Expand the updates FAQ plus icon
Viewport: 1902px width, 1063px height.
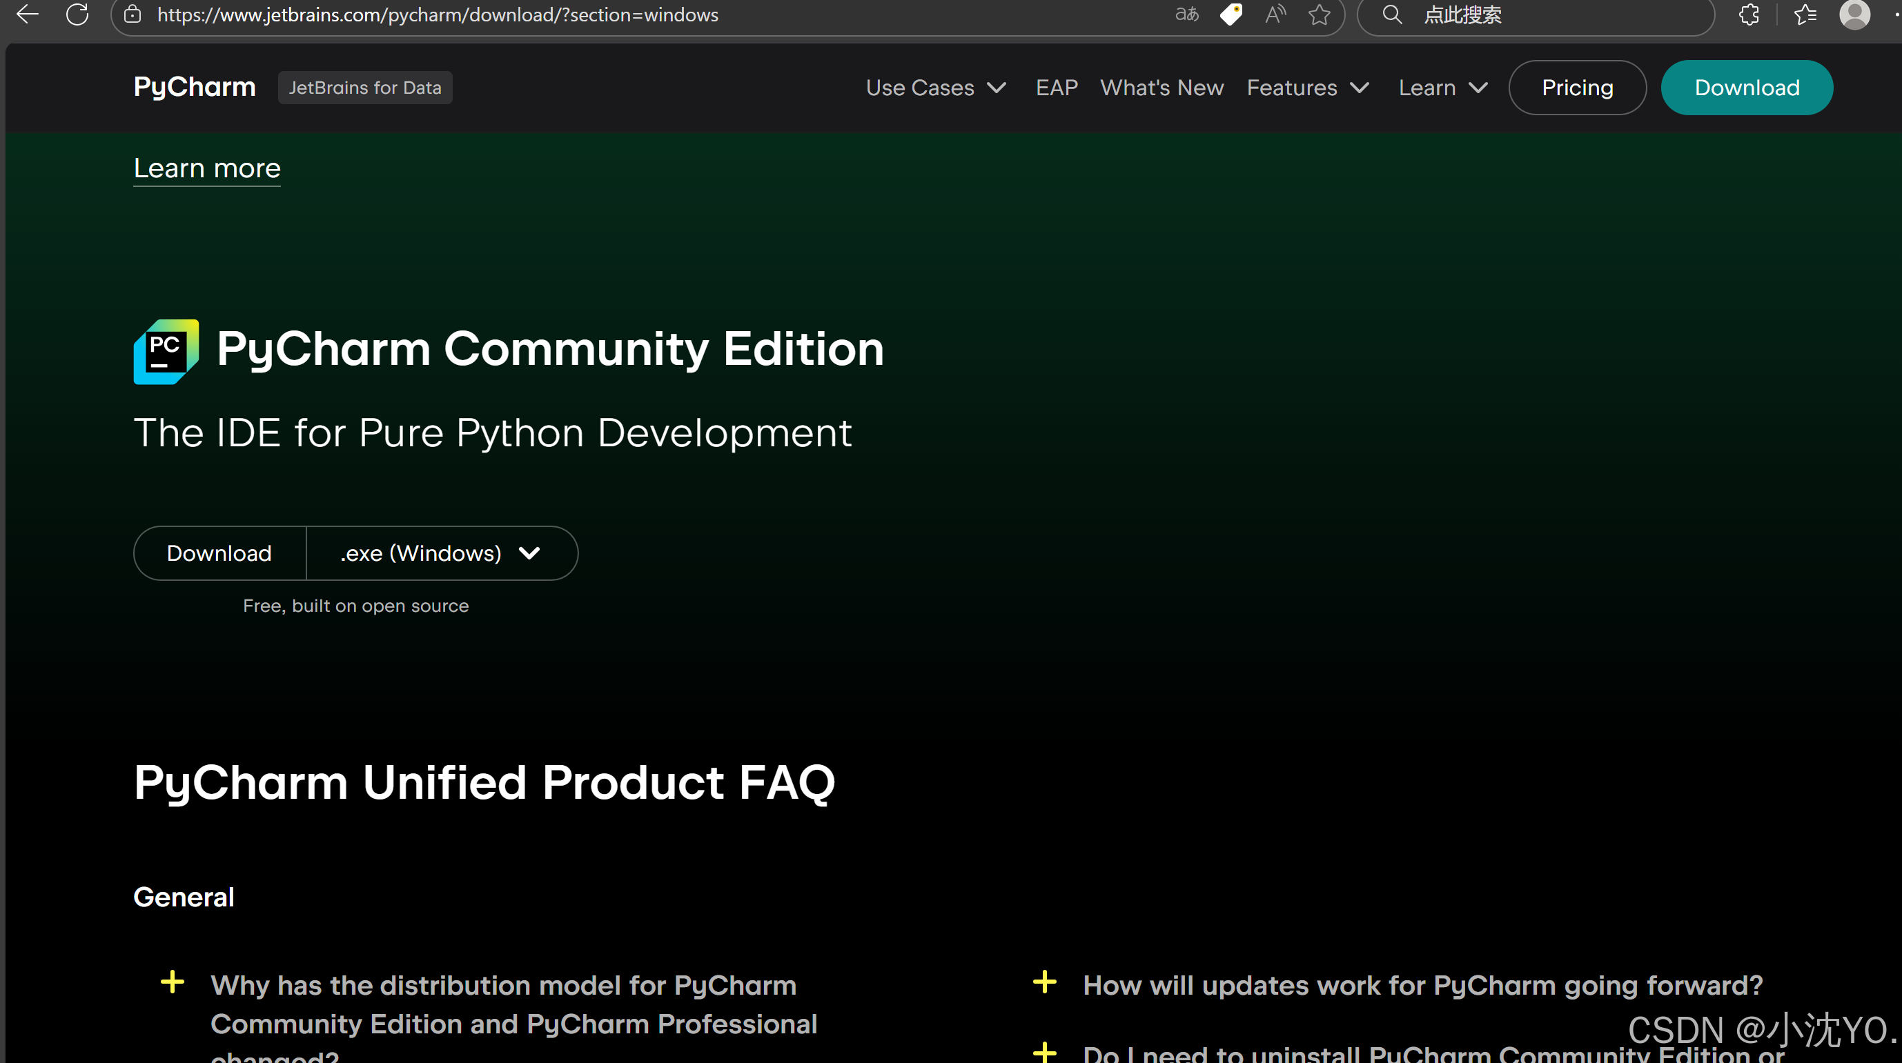pyautogui.click(x=1045, y=982)
